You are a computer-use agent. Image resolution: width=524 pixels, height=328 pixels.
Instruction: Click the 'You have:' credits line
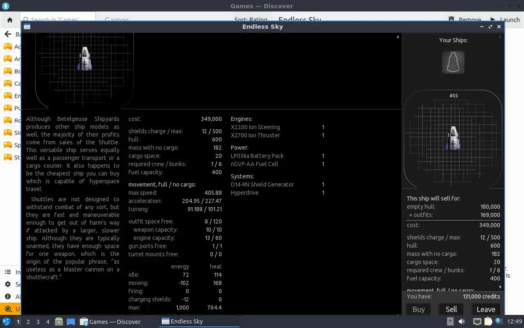click(453, 296)
